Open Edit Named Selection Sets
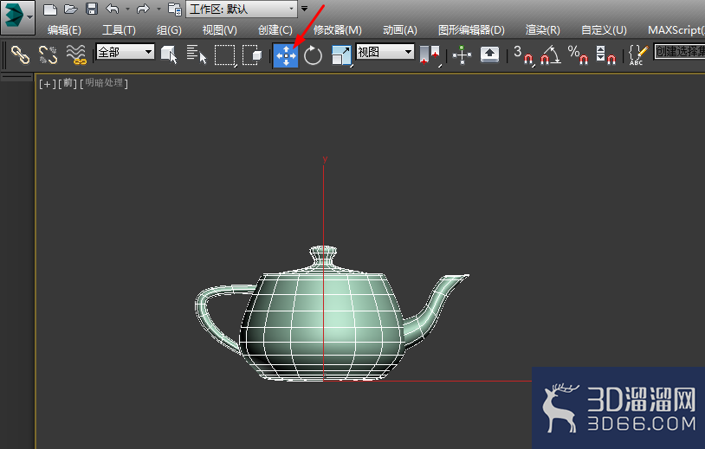The image size is (705, 449). point(638,55)
